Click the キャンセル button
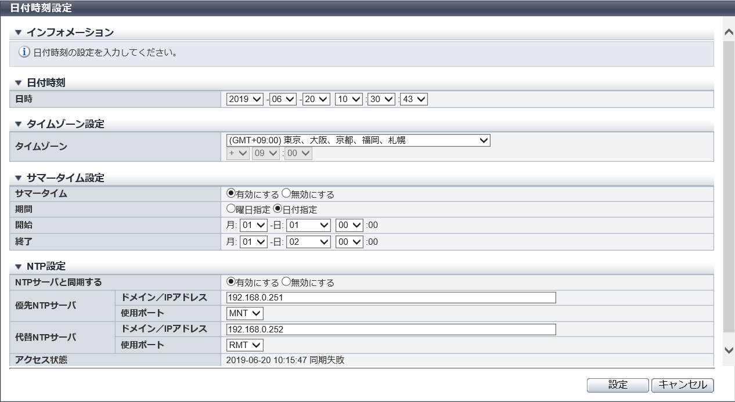Viewport: 735px width, 402px height. [x=683, y=385]
